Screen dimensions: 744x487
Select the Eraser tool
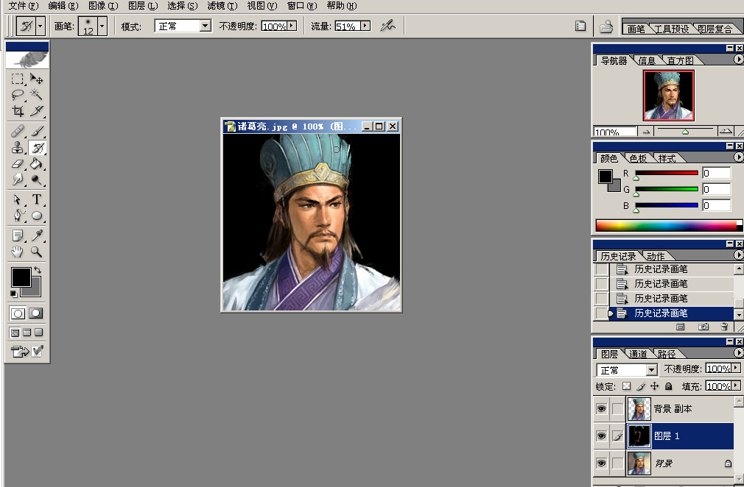(x=18, y=164)
